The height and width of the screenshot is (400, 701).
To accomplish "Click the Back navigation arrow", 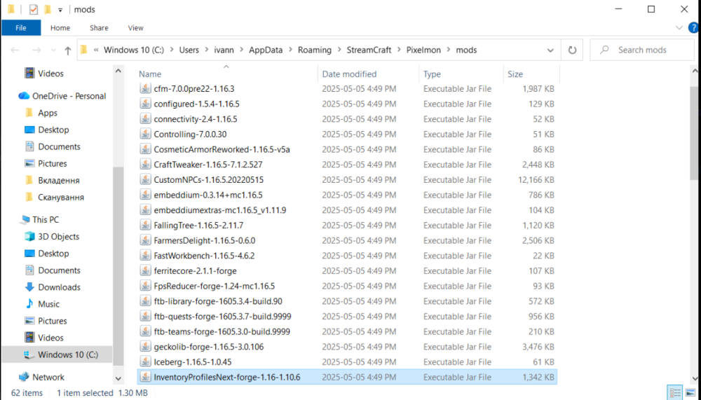I will coord(15,50).
